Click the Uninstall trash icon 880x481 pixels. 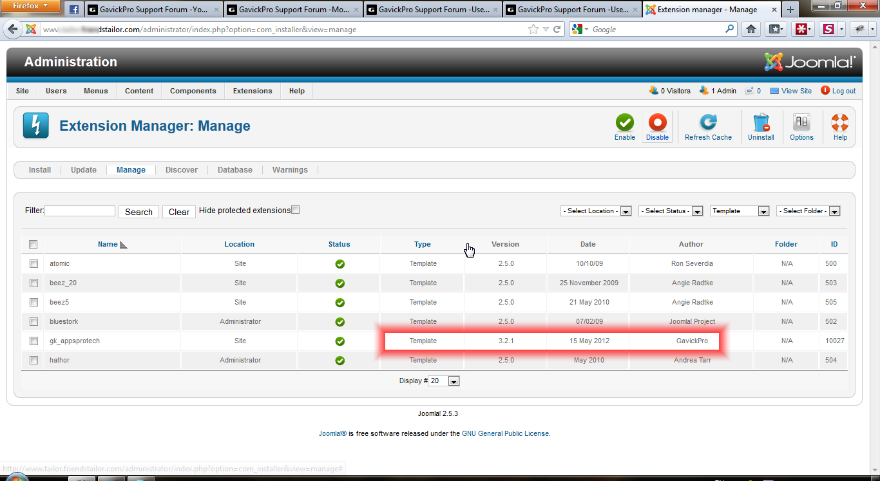(x=761, y=122)
